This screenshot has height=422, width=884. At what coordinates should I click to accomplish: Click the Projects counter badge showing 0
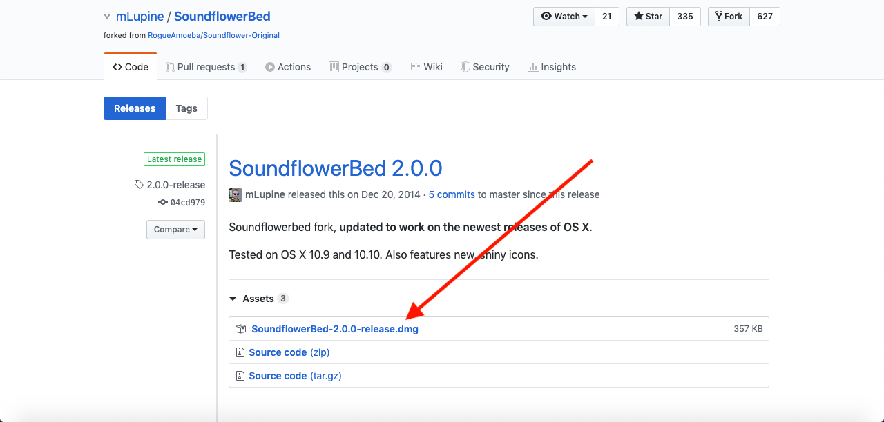tap(387, 68)
